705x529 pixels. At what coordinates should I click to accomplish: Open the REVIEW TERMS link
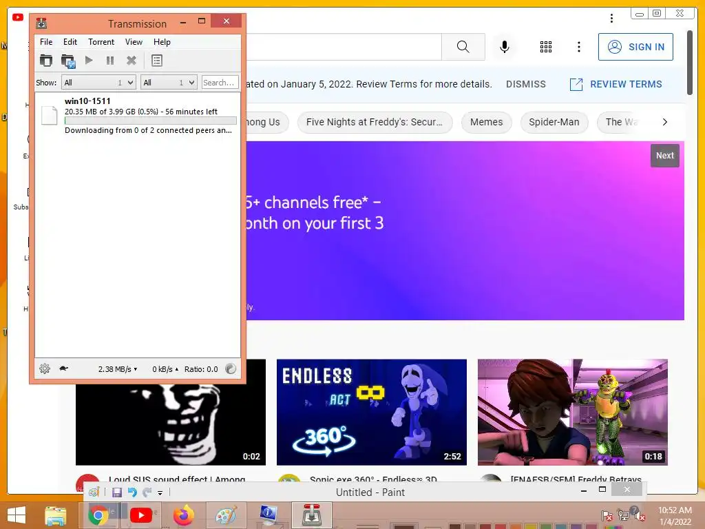click(615, 84)
